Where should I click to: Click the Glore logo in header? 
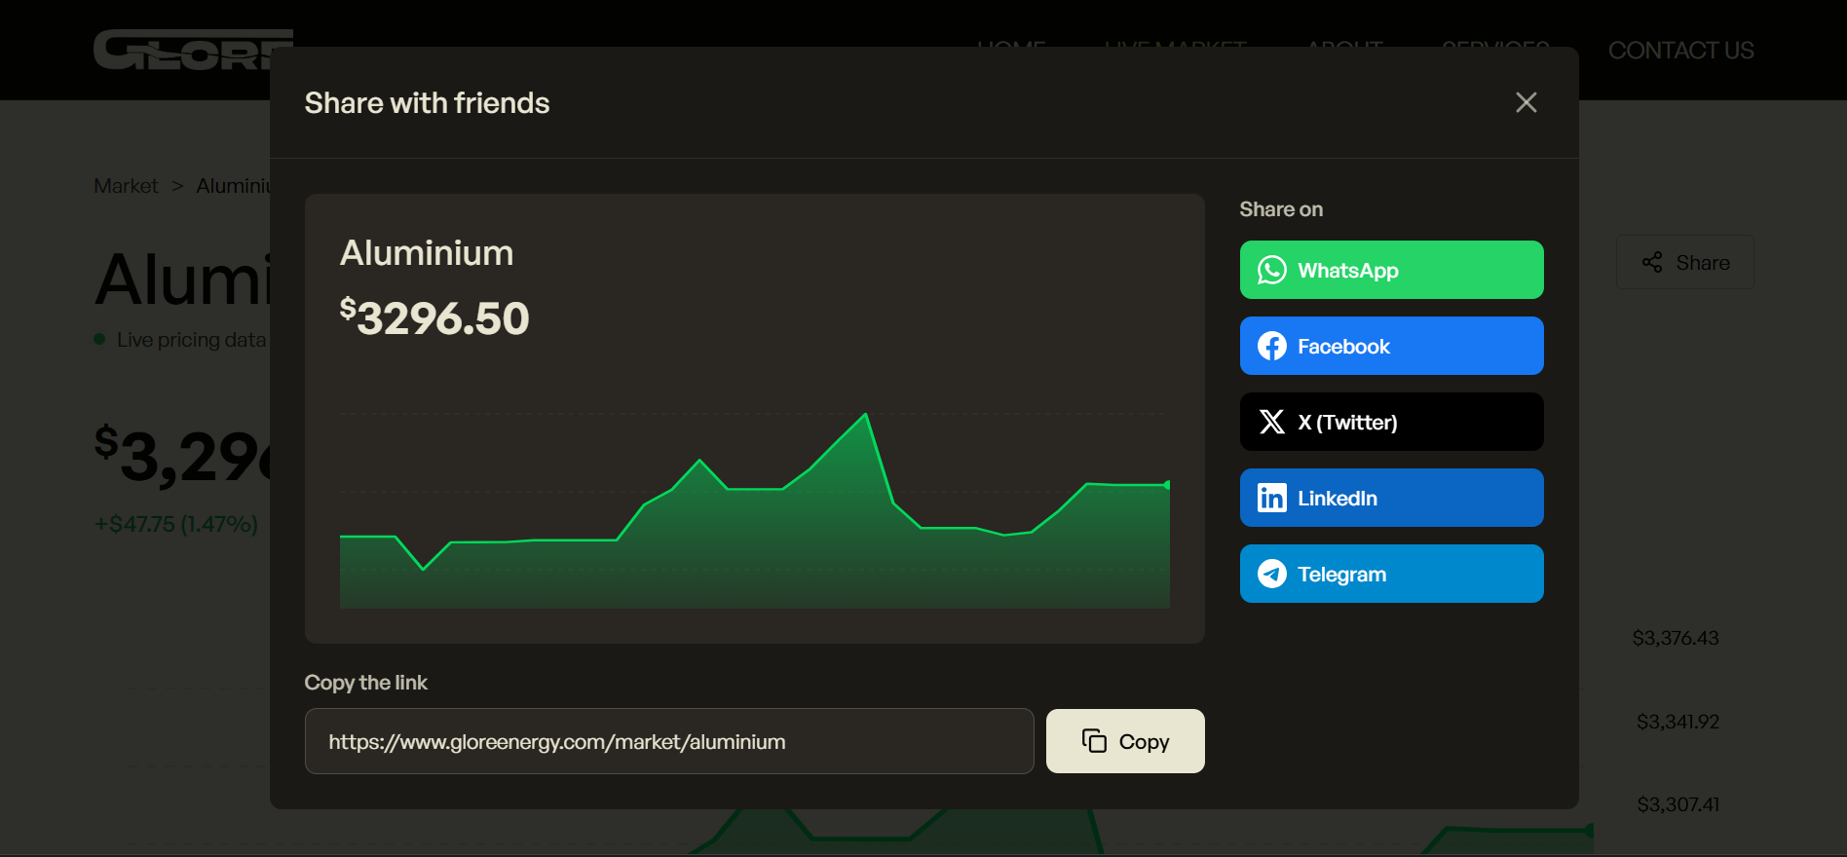click(x=193, y=50)
